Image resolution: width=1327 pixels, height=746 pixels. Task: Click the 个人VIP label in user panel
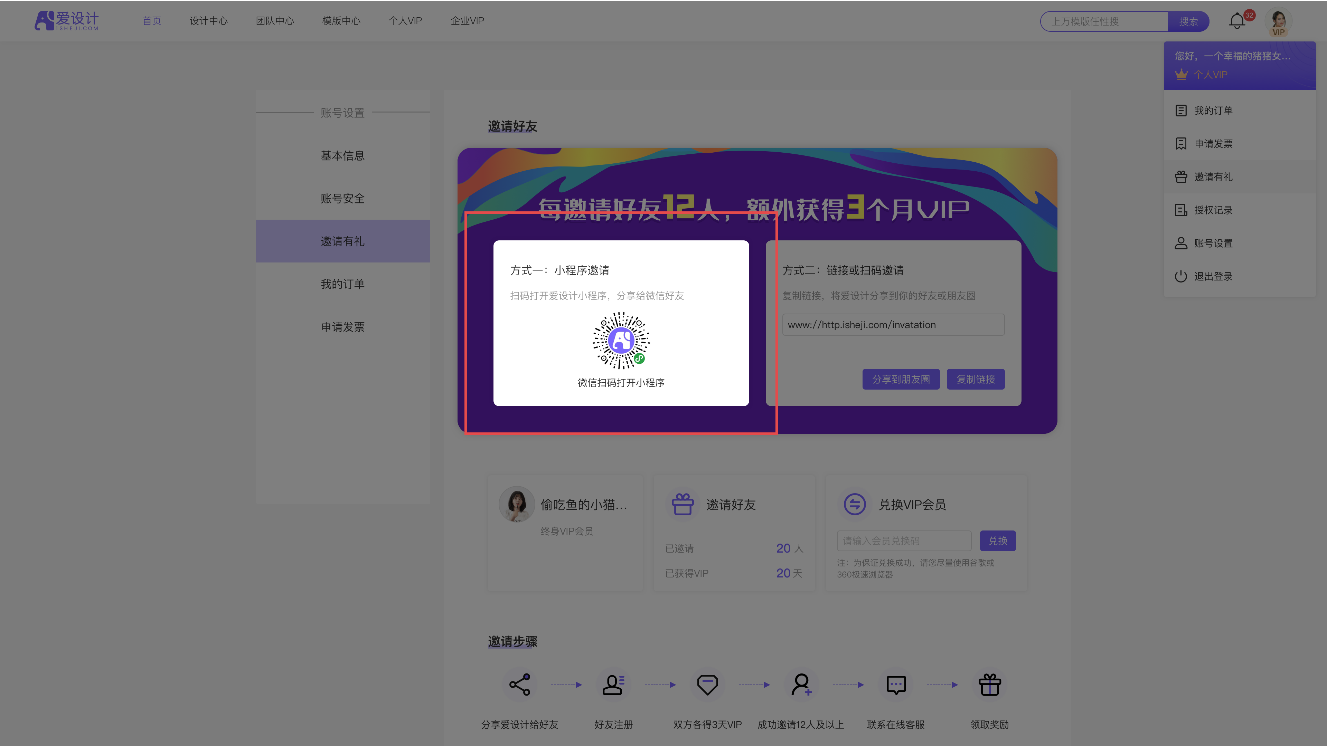1211,75
